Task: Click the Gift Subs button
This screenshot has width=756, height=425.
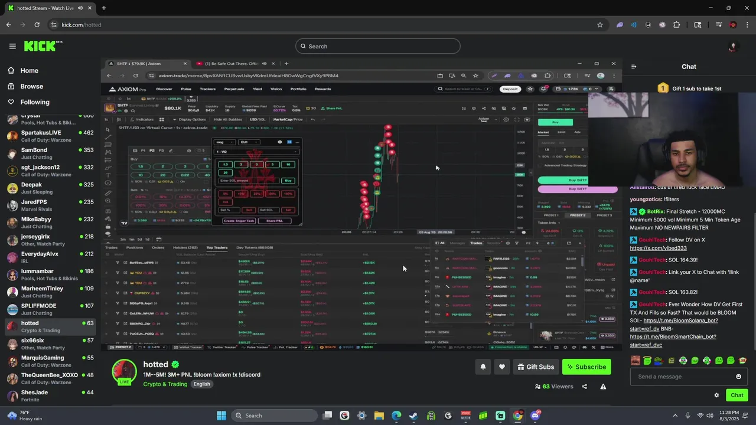Action: point(536,367)
